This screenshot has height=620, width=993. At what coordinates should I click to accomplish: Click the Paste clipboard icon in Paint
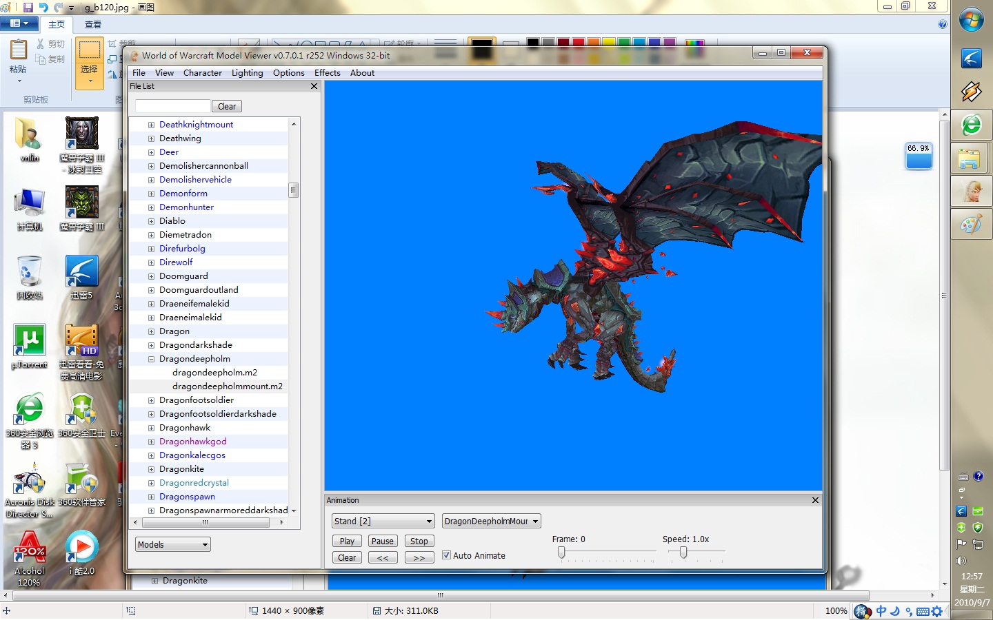(x=19, y=50)
